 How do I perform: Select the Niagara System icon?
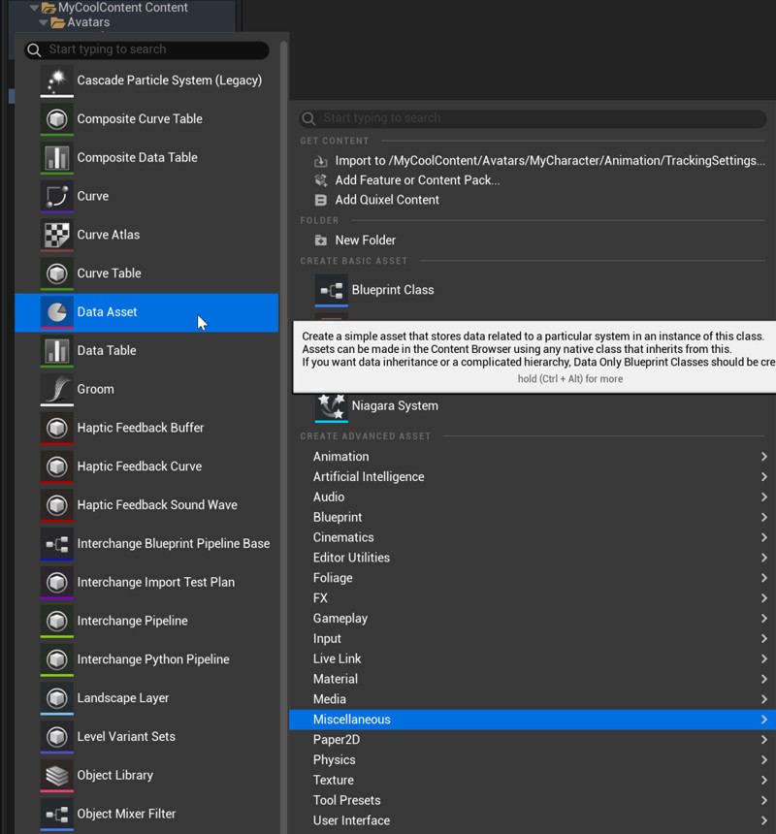(x=332, y=405)
